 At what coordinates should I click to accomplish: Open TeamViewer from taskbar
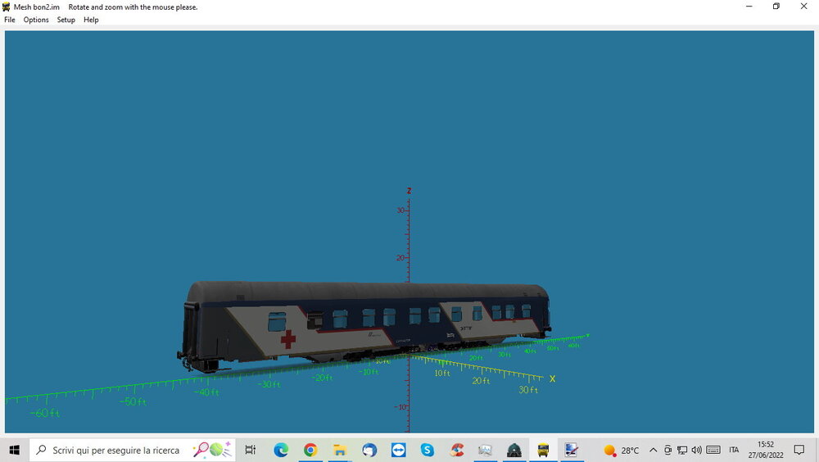click(x=399, y=450)
